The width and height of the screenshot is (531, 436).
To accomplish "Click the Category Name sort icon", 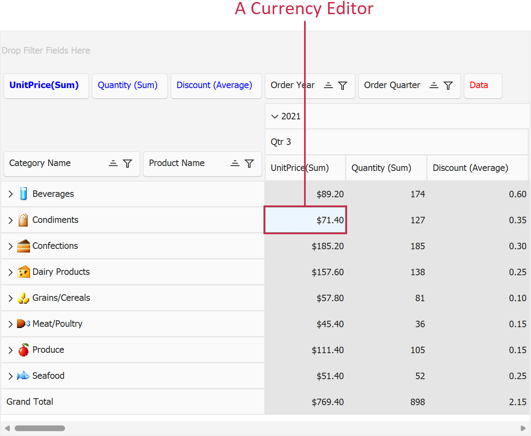I will [113, 163].
